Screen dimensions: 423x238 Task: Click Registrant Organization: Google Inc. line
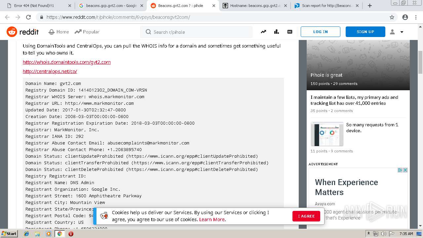tap(73, 189)
